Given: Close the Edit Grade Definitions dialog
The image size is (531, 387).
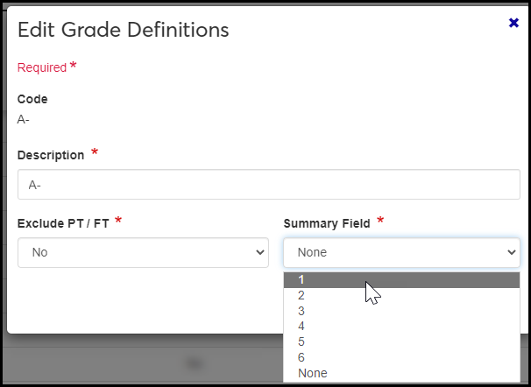Looking at the screenshot, I should [x=513, y=23].
